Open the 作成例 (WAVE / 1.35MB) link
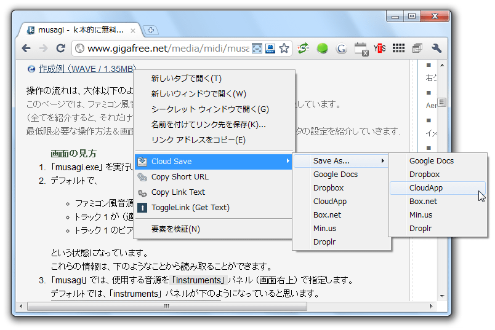The image size is (495, 330). coord(87,69)
